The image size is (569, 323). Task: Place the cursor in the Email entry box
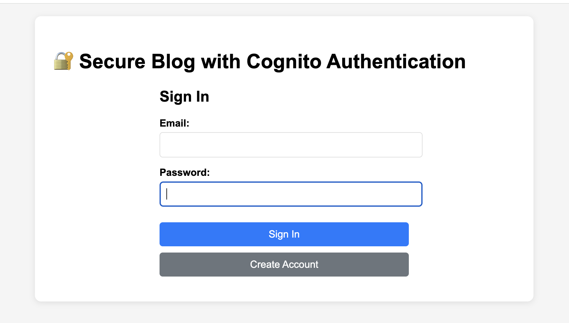click(x=290, y=145)
